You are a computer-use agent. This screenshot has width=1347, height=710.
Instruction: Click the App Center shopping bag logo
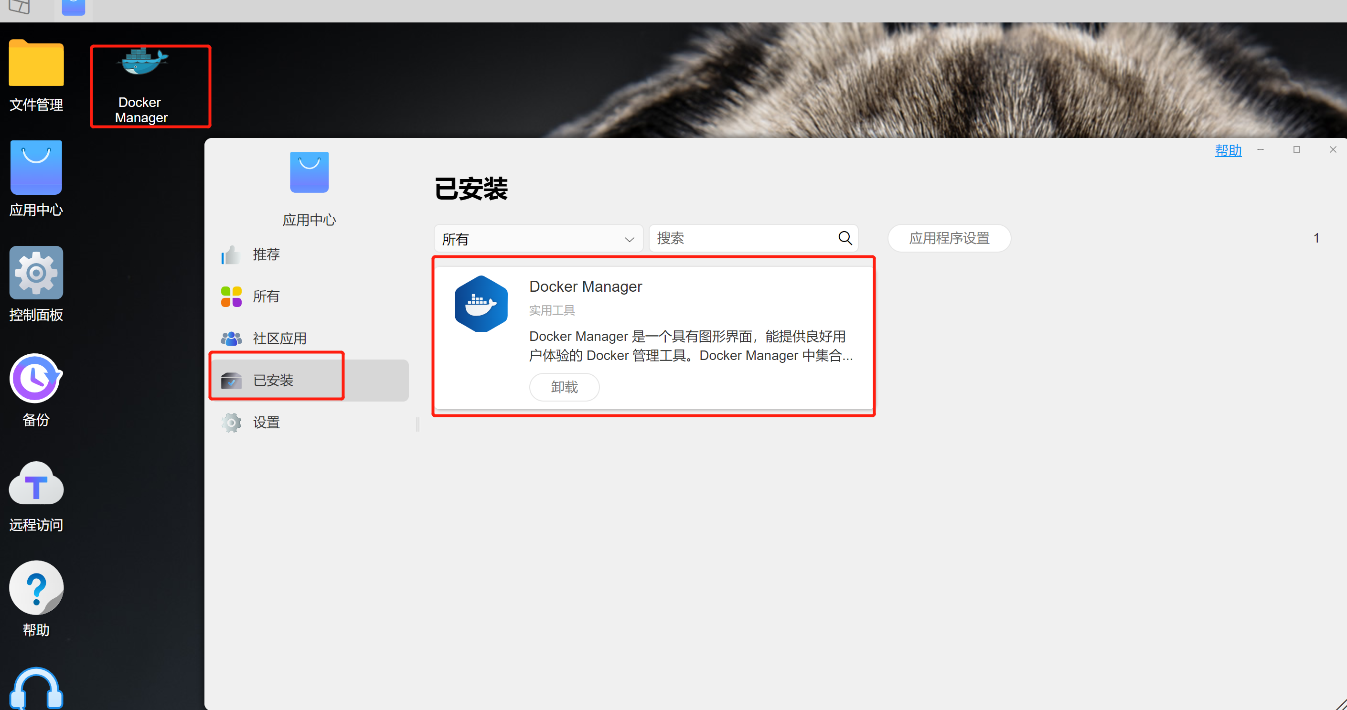(x=309, y=172)
